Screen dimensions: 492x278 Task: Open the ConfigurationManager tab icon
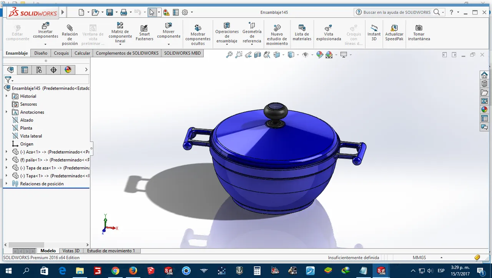pos(39,70)
